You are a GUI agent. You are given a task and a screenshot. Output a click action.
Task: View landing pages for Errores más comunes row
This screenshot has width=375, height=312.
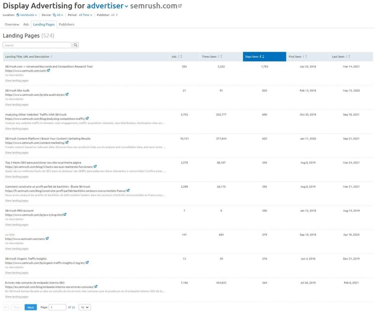(17, 297)
